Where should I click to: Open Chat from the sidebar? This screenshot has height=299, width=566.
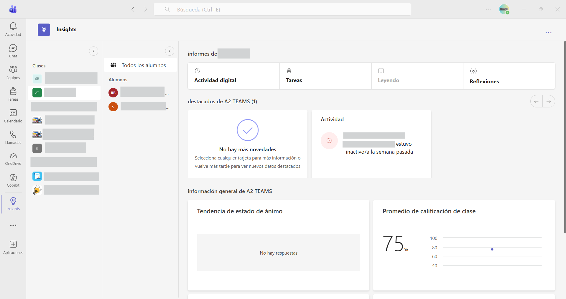(x=13, y=51)
